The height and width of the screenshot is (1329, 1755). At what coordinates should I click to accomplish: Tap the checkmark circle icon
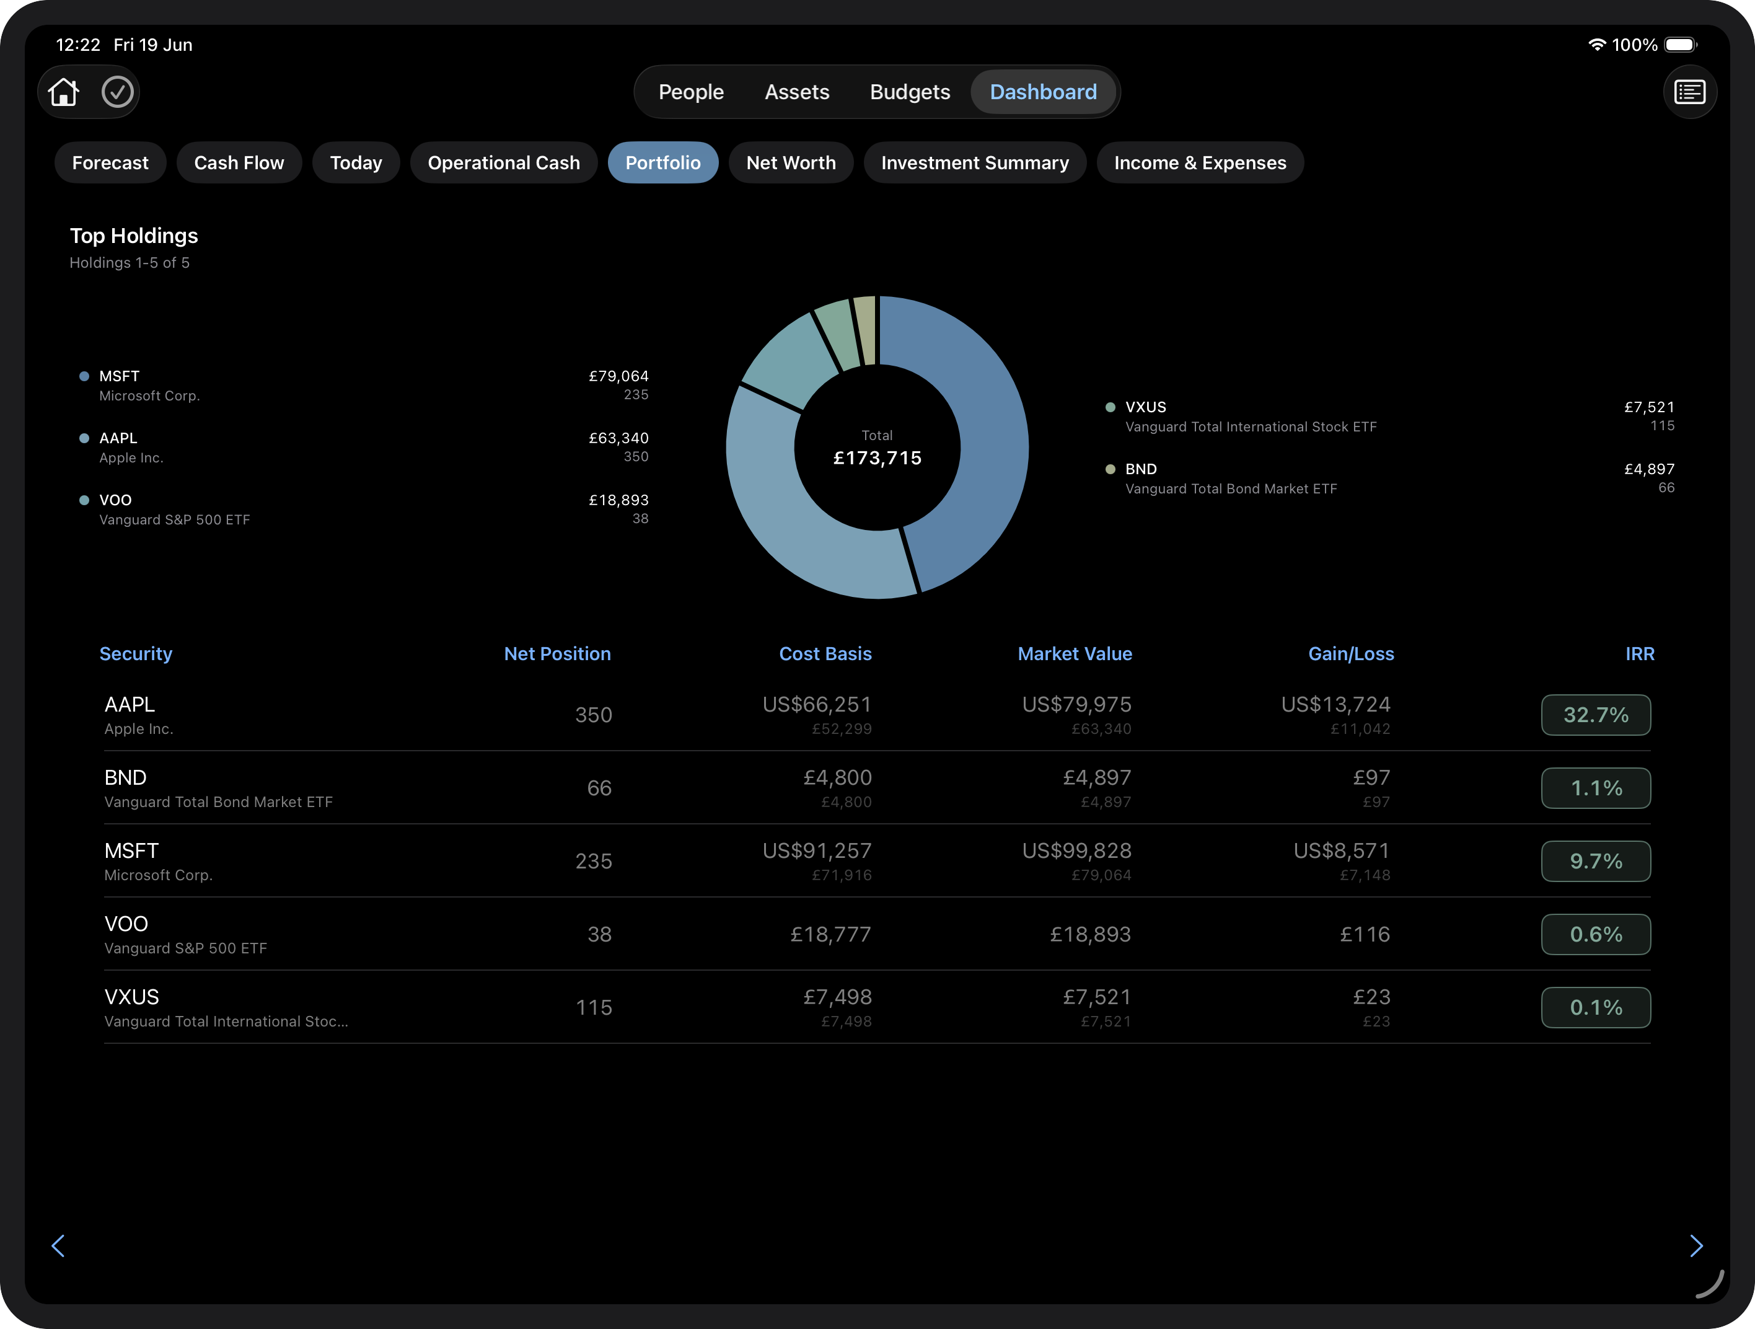(117, 92)
